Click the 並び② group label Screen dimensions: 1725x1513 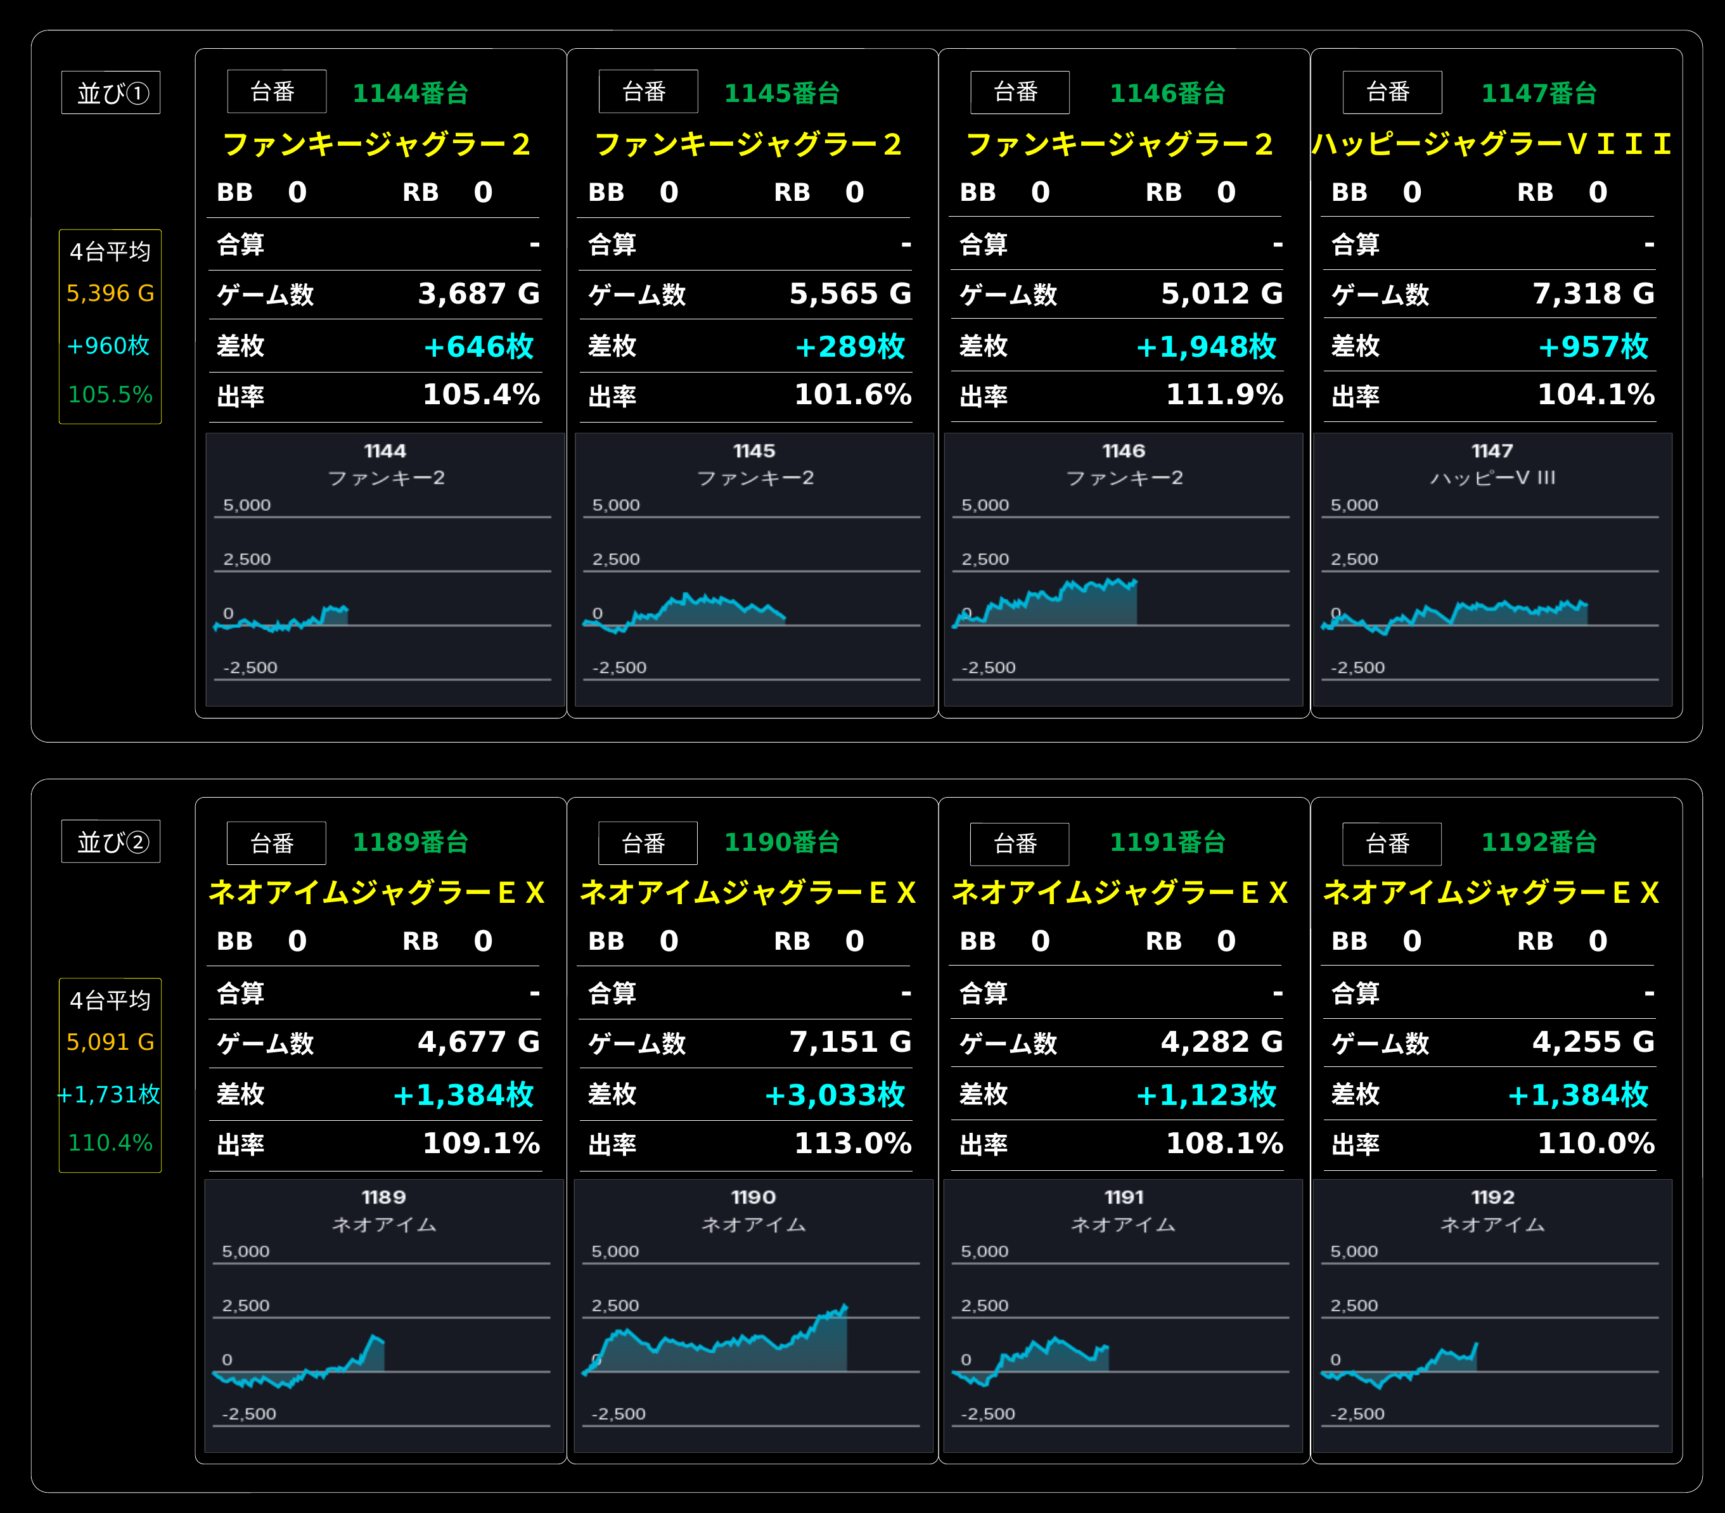pyautogui.click(x=110, y=841)
